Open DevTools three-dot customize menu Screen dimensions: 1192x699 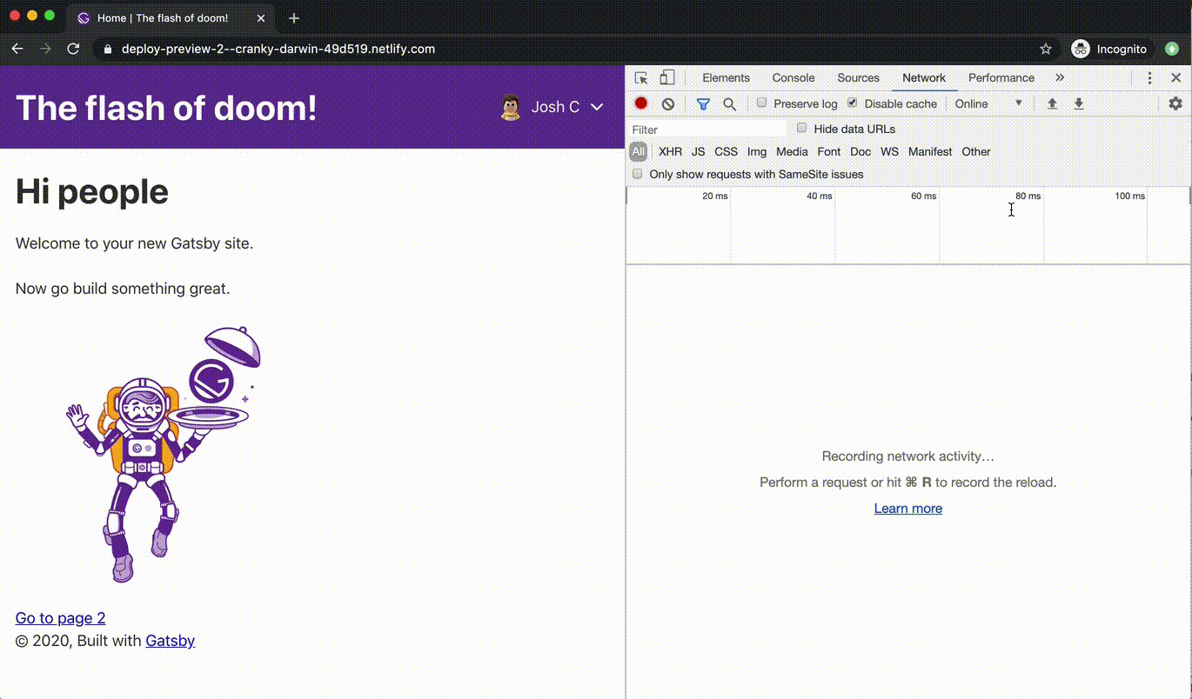tap(1149, 78)
